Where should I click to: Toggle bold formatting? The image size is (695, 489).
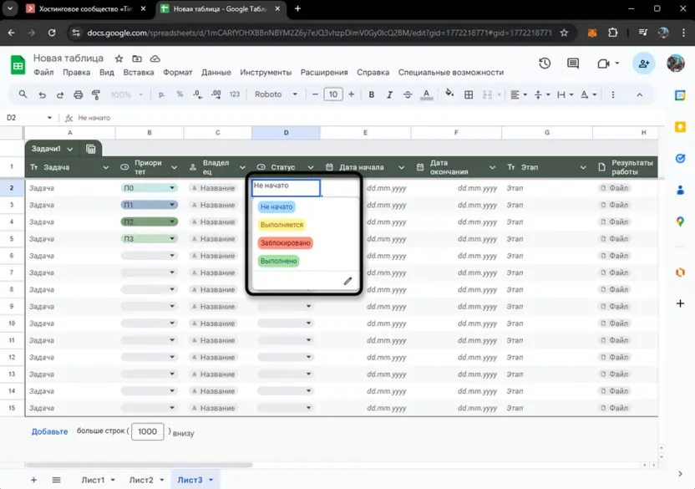click(x=372, y=94)
